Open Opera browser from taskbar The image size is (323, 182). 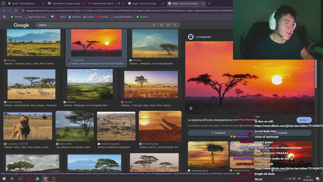tap(29, 179)
